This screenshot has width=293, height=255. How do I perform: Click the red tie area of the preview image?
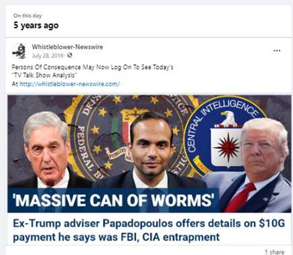[x=240, y=198]
